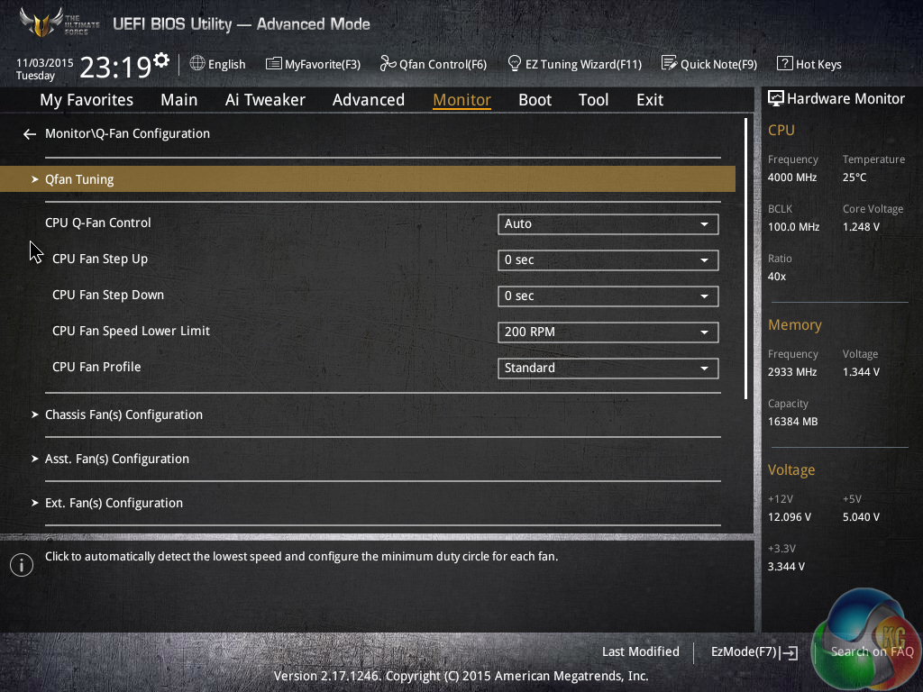923x692 pixels.
Task: Open the CPU Q-Fan Control dropdown
Action: pos(608,224)
